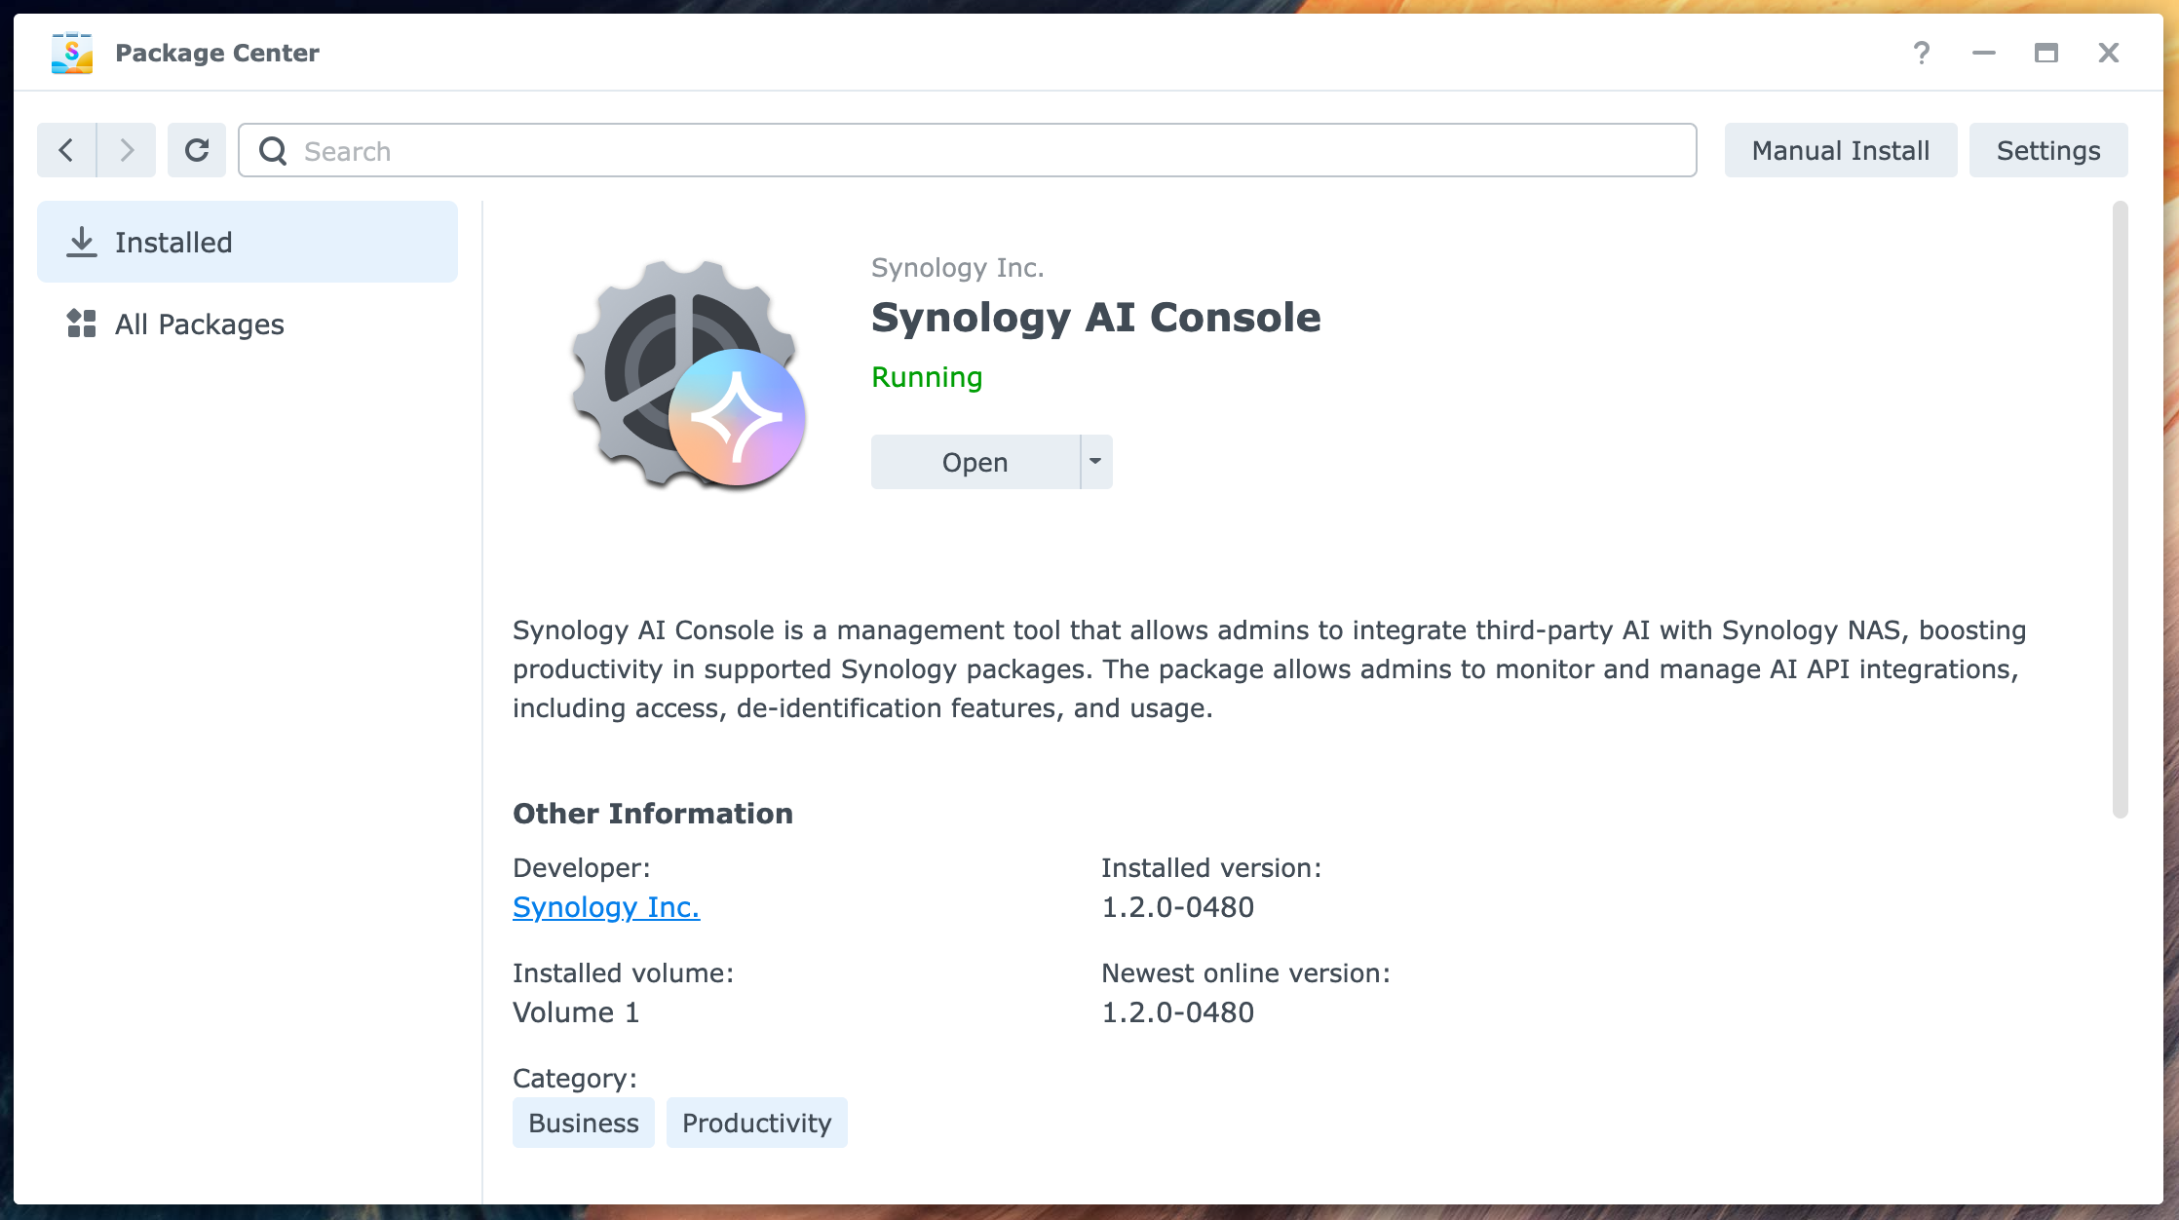Navigate back using the left arrow
This screenshot has height=1220, width=2179.
click(x=65, y=149)
